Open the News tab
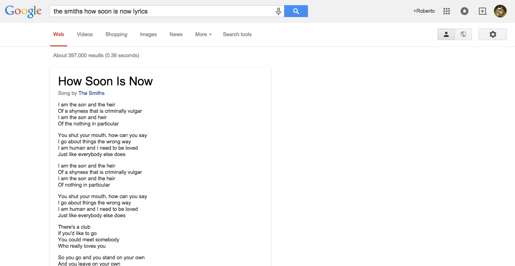Viewport: 515px width, 266px height. pos(176,35)
